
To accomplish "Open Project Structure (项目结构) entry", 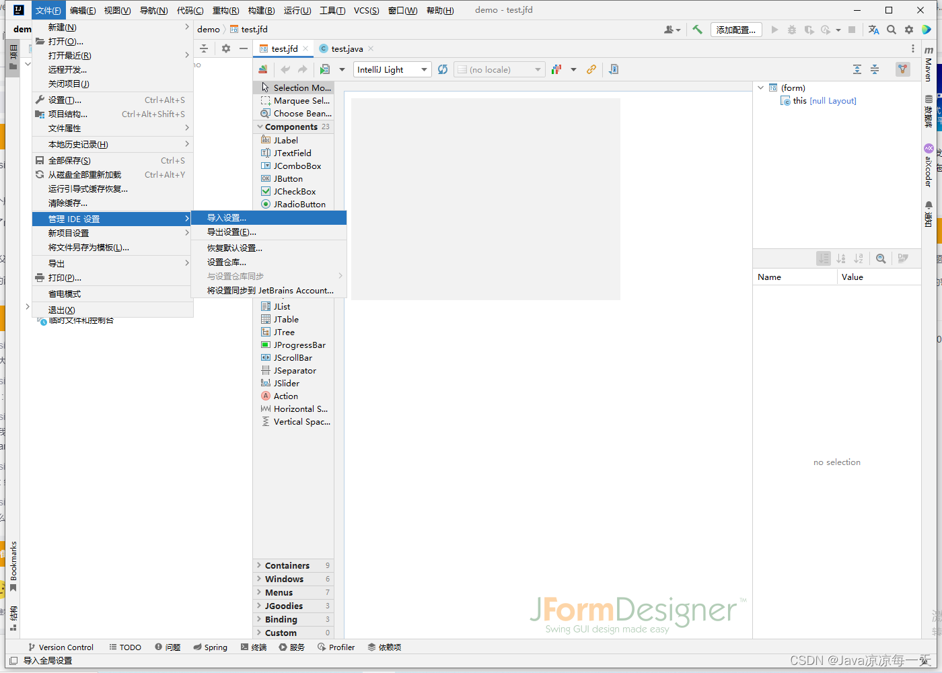I will [x=112, y=114].
